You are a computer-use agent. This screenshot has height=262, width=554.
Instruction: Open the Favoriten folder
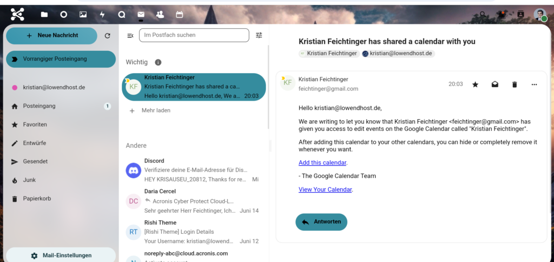point(61,125)
